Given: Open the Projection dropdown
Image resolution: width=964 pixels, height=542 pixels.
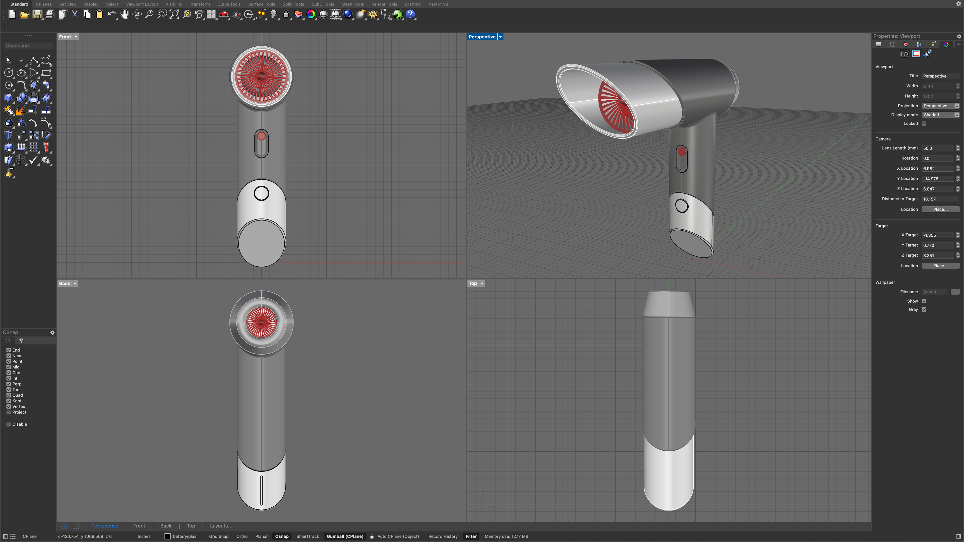Looking at the screenshot, I should click(x=940, y=106).
